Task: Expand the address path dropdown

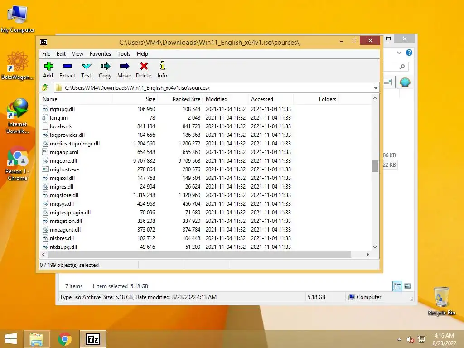Action: tap(376, 88)
